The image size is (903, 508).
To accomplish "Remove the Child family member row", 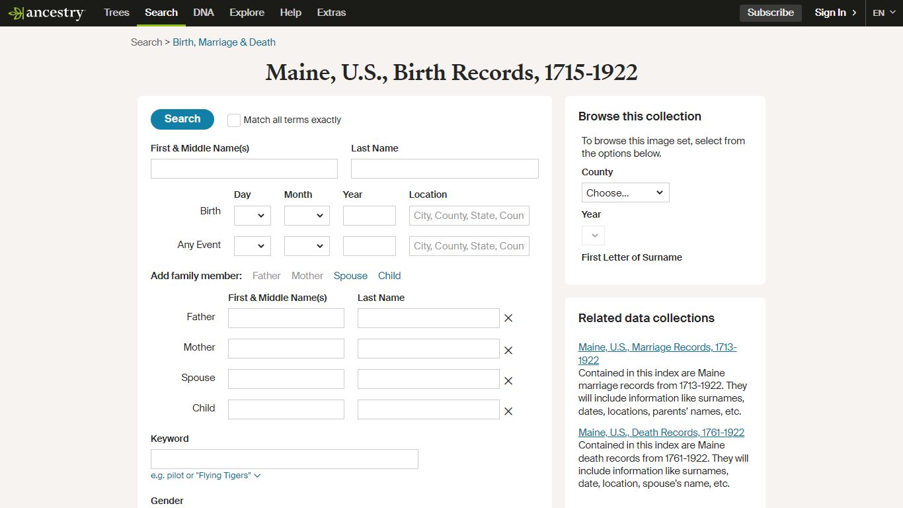I will click(508, 411).
